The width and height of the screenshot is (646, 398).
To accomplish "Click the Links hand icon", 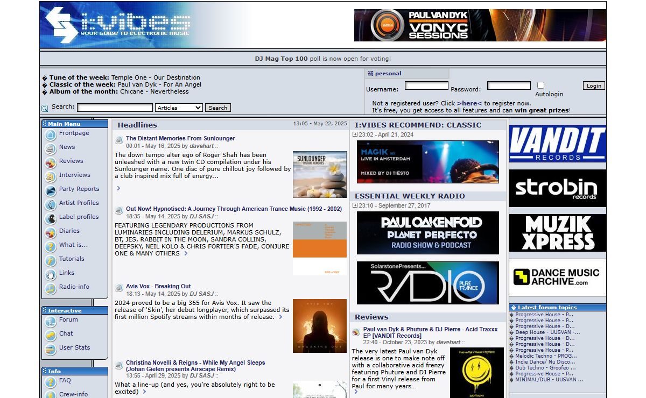I will [51, 274].
